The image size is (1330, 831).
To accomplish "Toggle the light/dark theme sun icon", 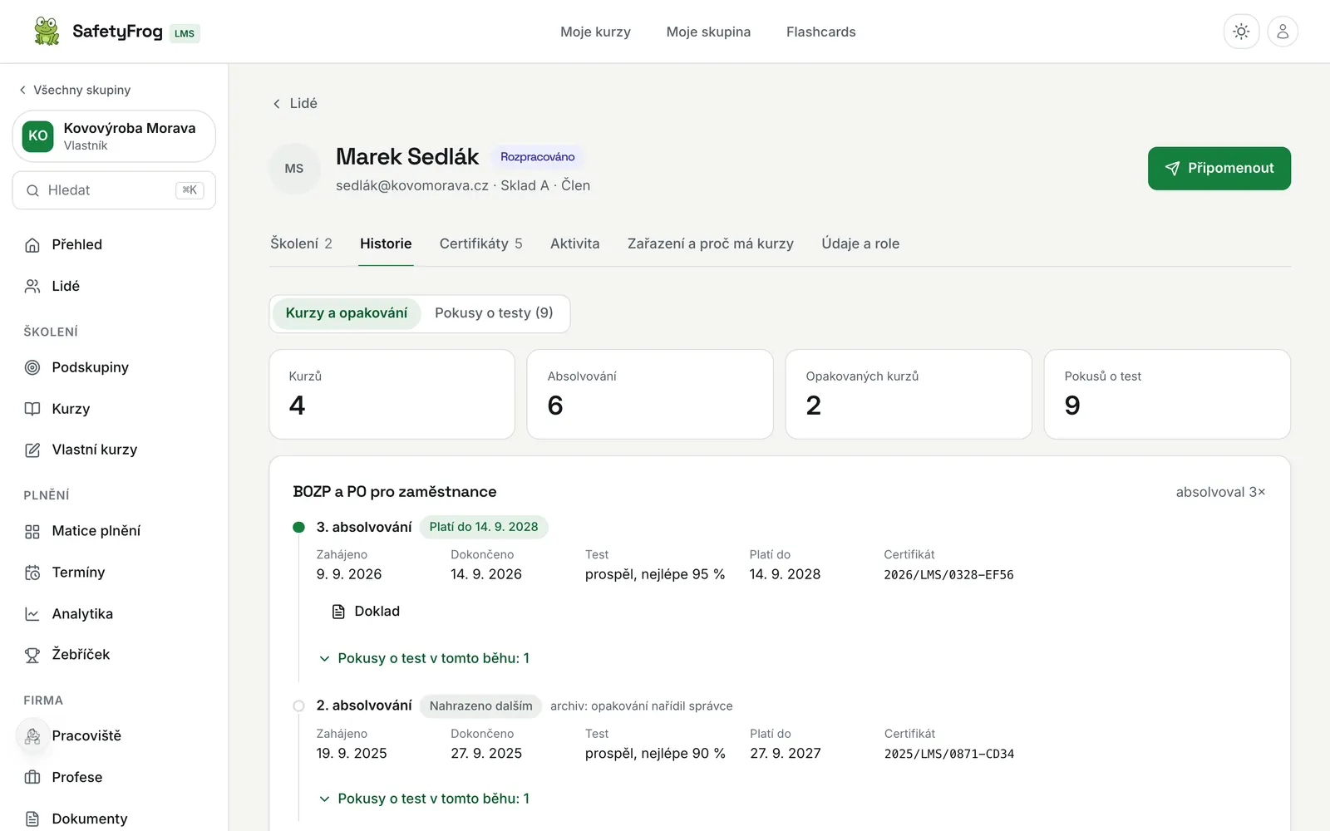I will [1241, 32].
